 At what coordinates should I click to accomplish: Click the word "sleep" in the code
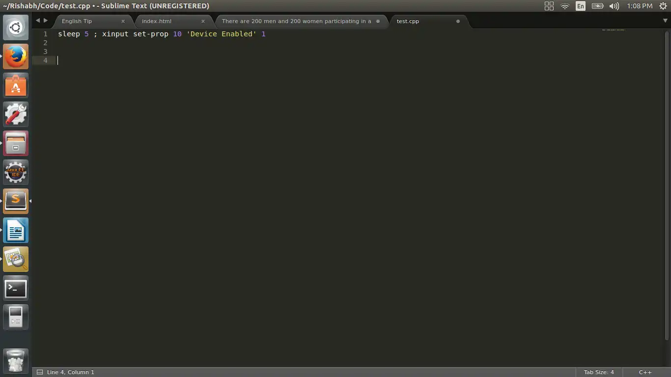[x=69, y=34]
